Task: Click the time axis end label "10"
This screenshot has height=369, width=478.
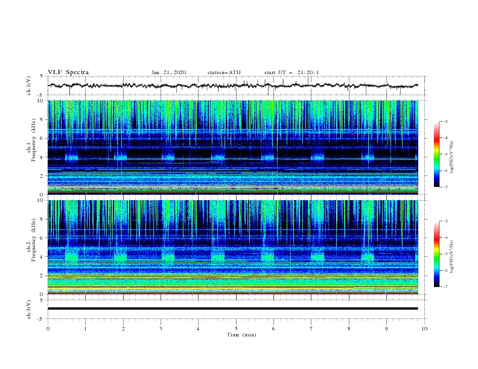Action: point(424,329)
